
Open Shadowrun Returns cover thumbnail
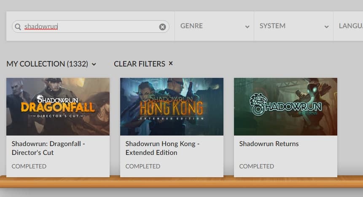tap(285, 106)
